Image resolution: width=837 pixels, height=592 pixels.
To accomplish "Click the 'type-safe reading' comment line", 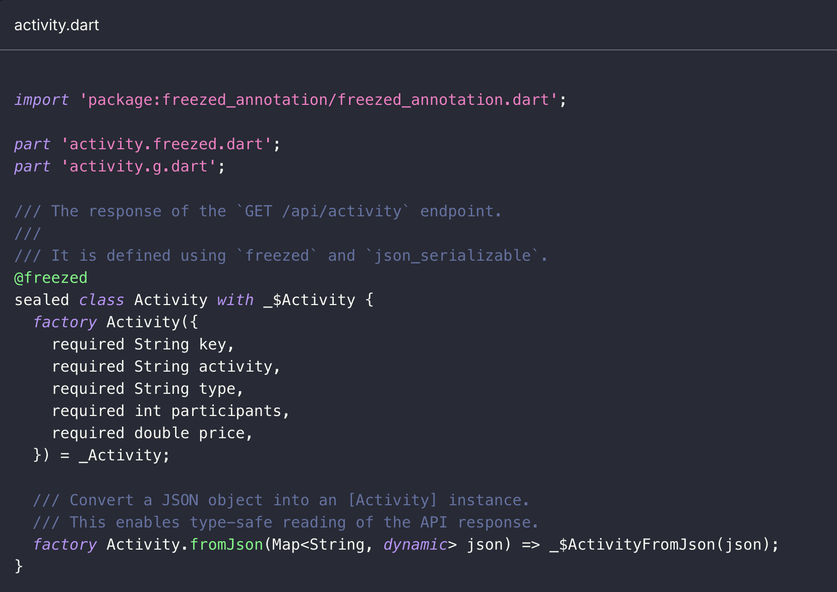I will point(286,522).
